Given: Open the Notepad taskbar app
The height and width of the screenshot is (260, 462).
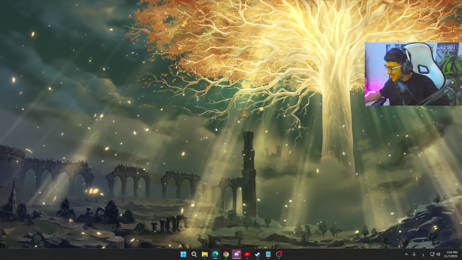Looking at the screenshot, I should coord(268,254).
